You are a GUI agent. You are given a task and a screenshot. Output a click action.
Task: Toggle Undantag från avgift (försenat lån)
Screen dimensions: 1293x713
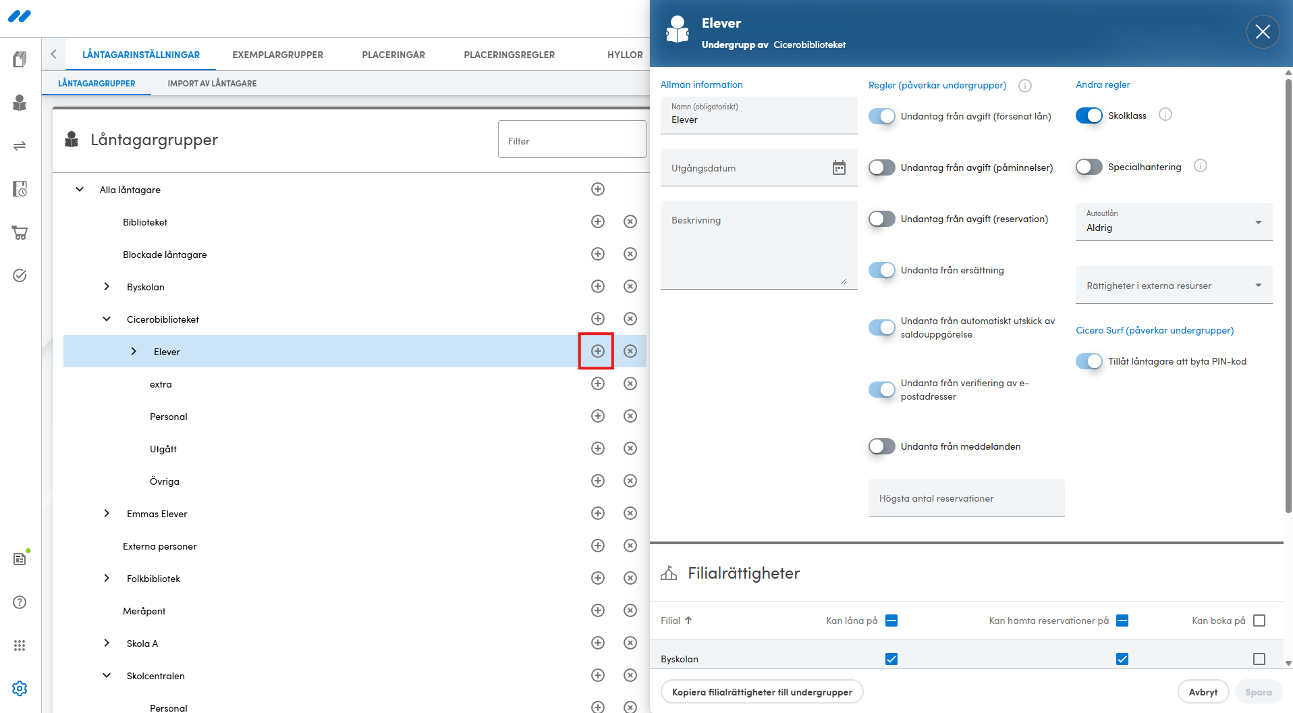pyautogui.click(x=882, y=116)
